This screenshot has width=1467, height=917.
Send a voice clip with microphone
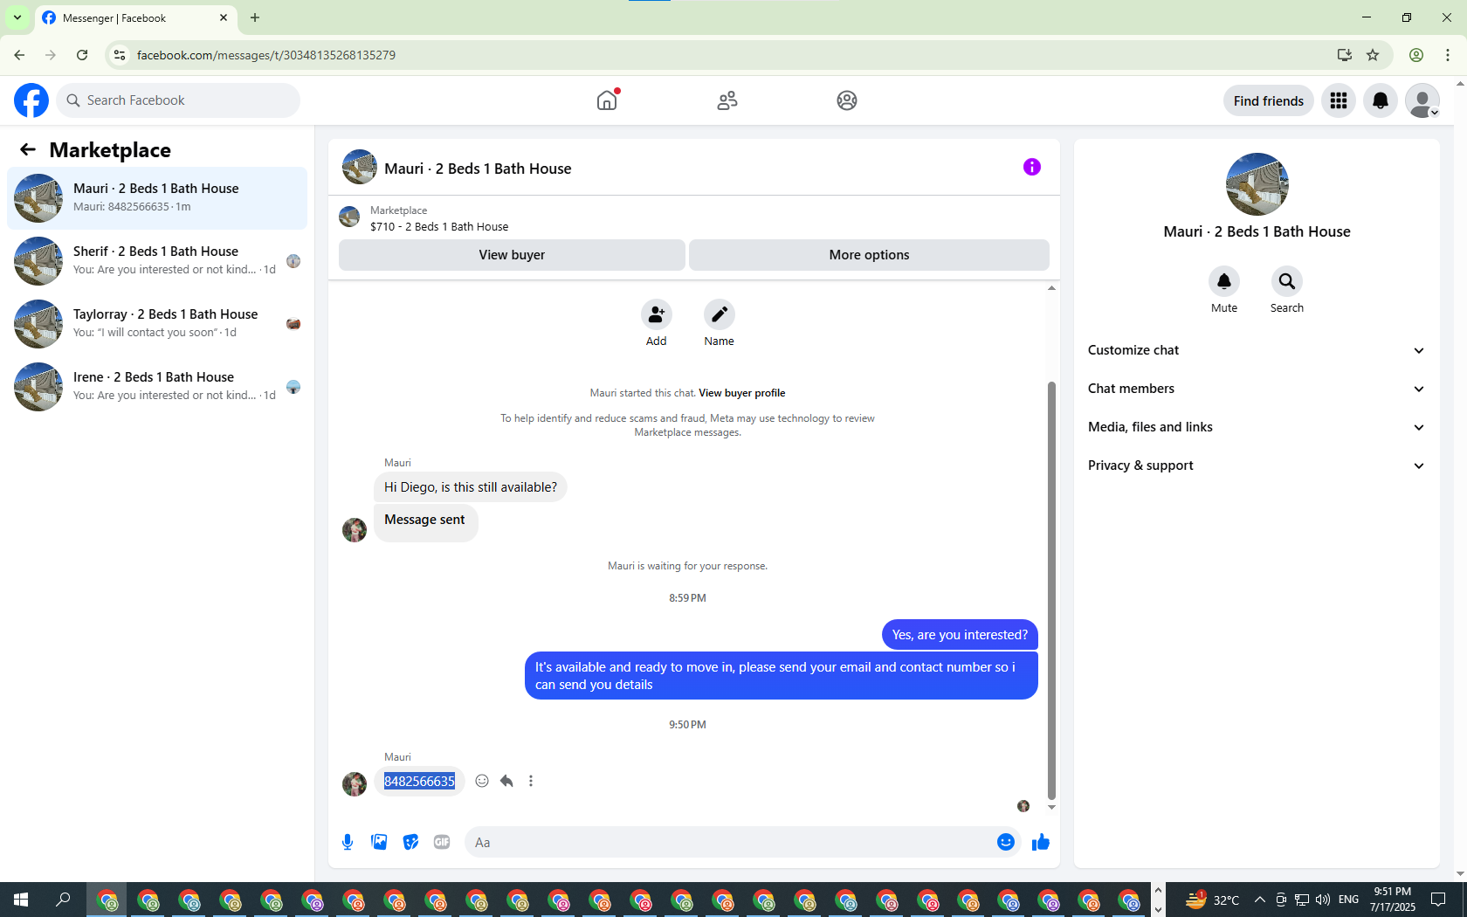tap(348, 842)
